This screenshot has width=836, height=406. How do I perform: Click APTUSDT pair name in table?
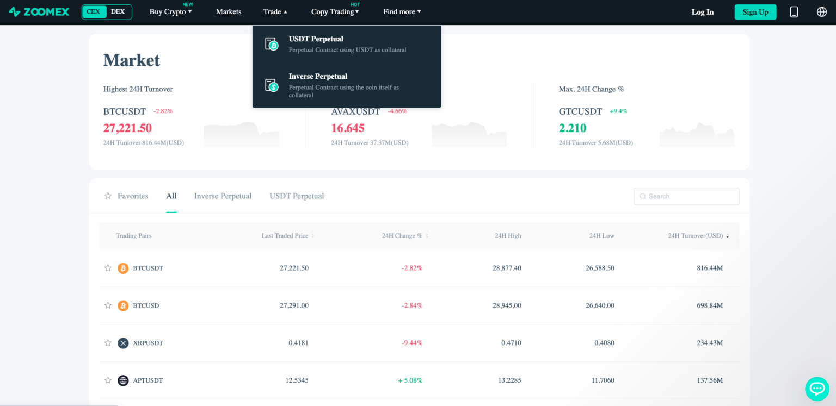tap(148, 380)
